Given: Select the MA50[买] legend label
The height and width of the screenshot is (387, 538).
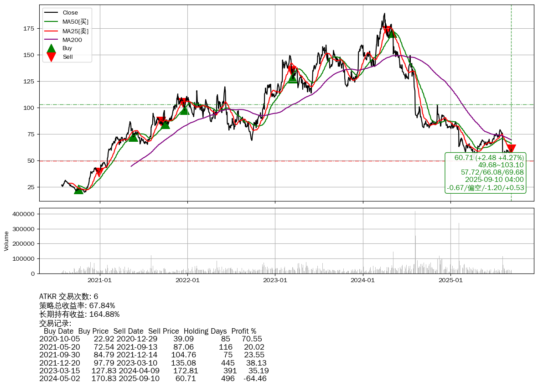Looking at the screenshot, I should [75, 22].
